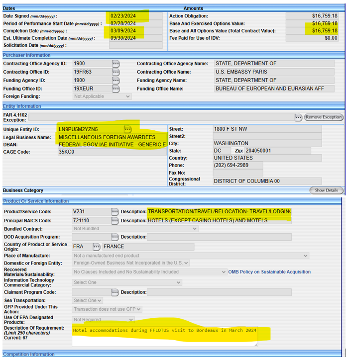The width and height of the screenshot is (347, 358).
Task: Expand Sea Transportation dropdown
Action: [87, 301]
